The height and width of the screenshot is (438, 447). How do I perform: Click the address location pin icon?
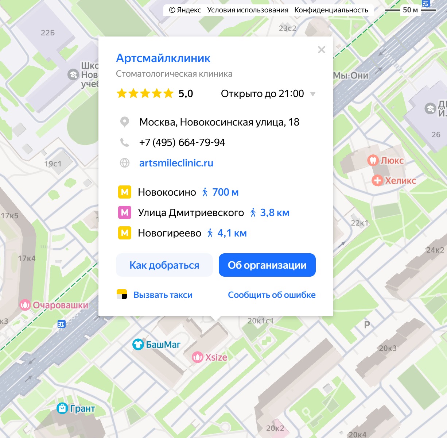(125, 122)
